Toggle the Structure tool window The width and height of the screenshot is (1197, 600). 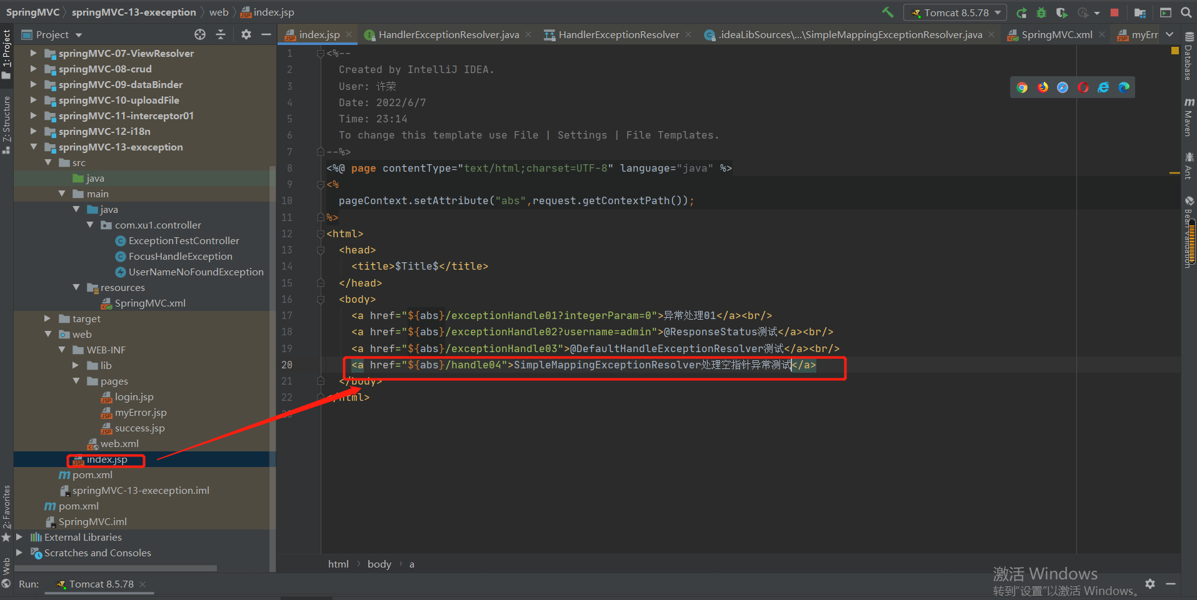[6, 125]
